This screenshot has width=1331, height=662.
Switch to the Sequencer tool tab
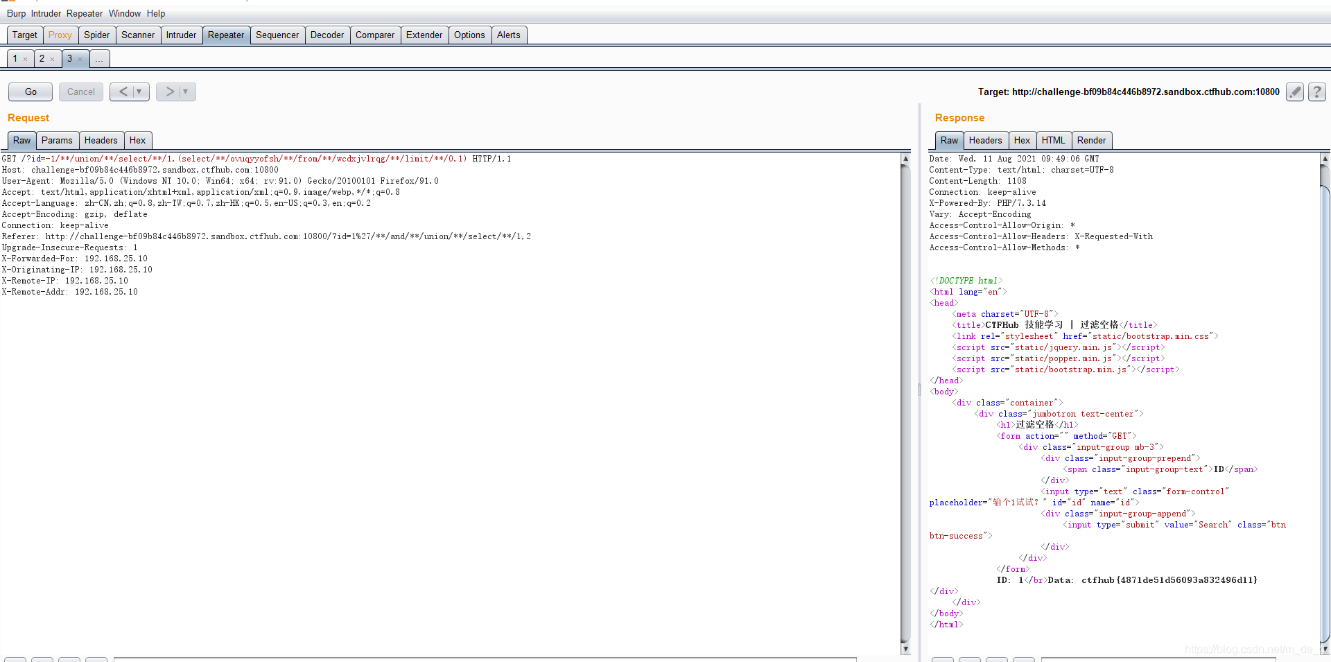(277, 35)
